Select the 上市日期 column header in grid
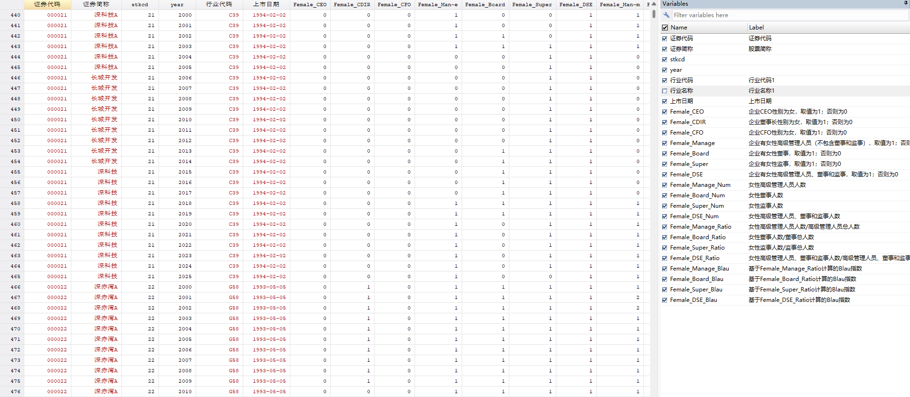 click(266, 4)
